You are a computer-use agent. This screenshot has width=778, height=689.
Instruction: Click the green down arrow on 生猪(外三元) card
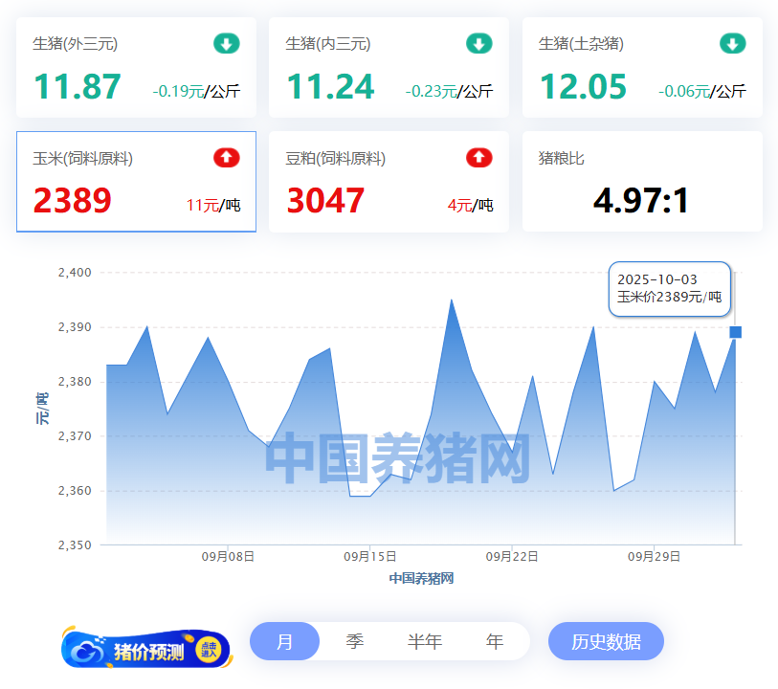click(x=226, y=43)
